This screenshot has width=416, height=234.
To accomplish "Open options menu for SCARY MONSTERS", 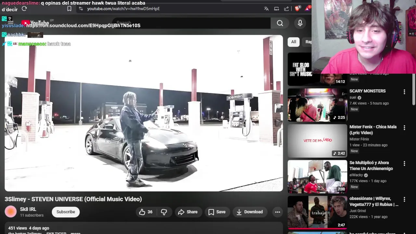I will (404, 92).
